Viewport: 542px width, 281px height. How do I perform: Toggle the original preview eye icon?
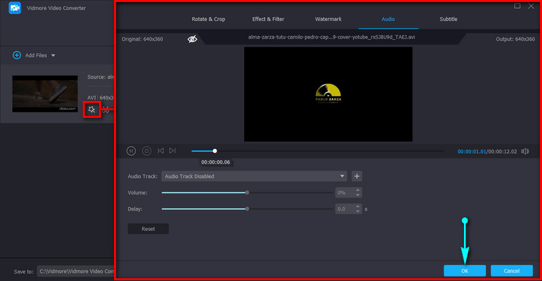[x=193, y=39]
